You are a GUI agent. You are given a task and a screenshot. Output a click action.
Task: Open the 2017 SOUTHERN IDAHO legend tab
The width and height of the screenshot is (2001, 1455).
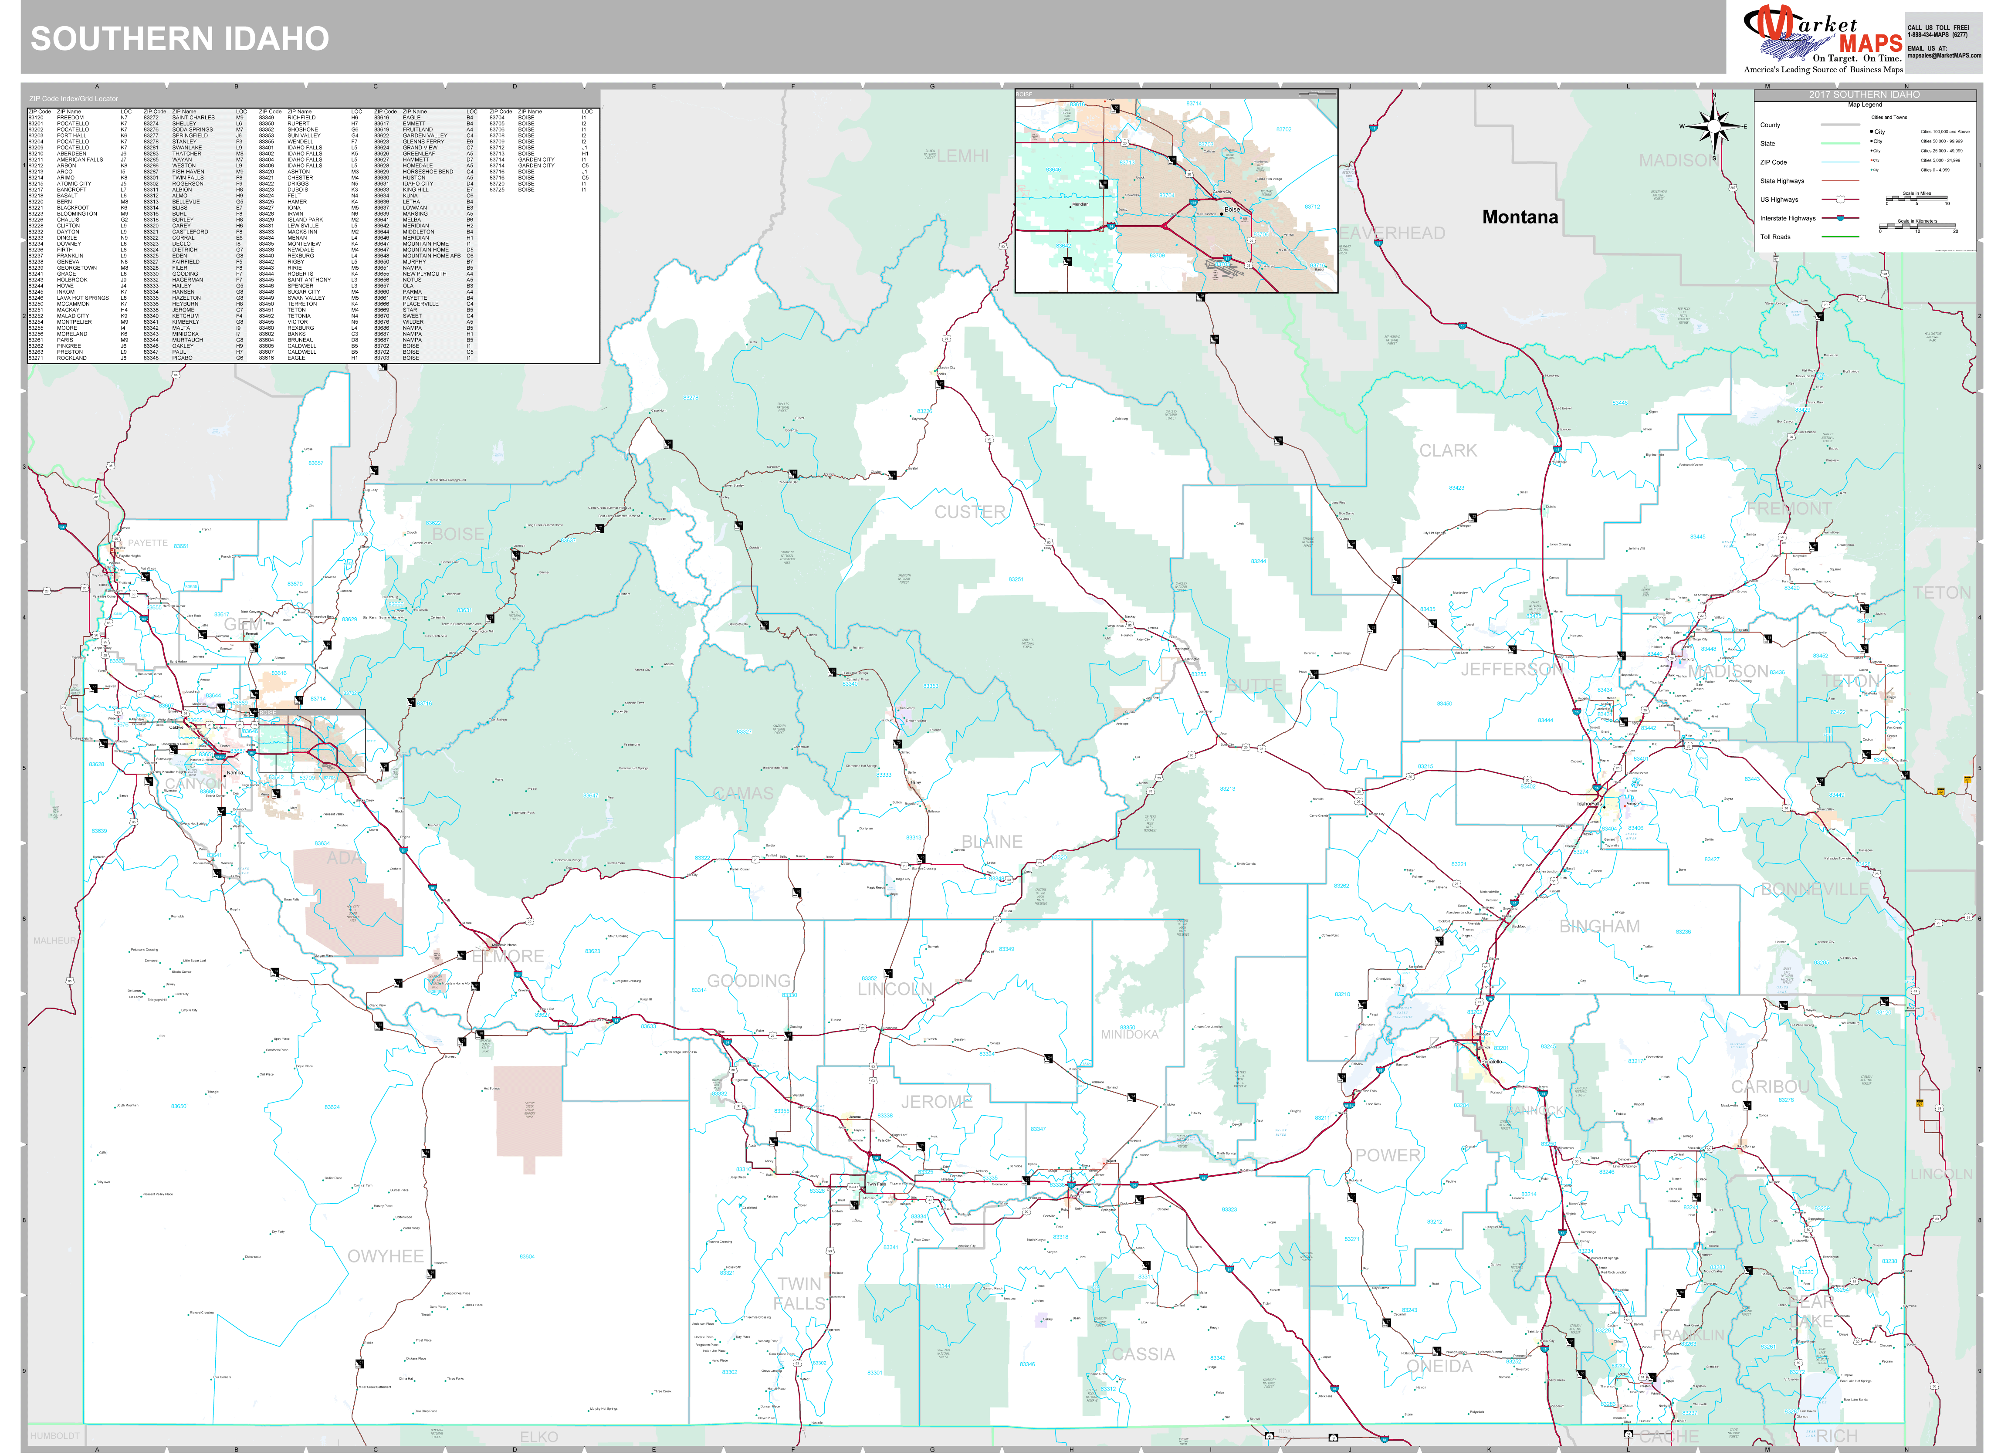pyautogui.click(x=1865, y=95)
